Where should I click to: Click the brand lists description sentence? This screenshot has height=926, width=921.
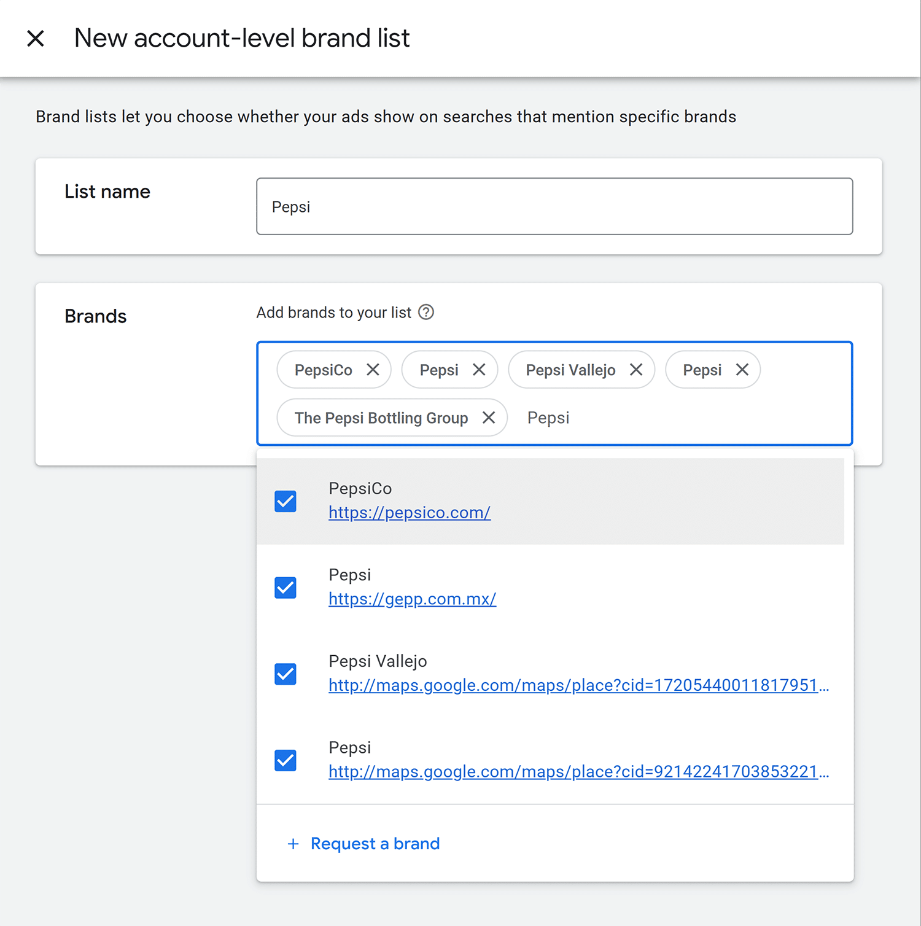(x=386, y=117)
